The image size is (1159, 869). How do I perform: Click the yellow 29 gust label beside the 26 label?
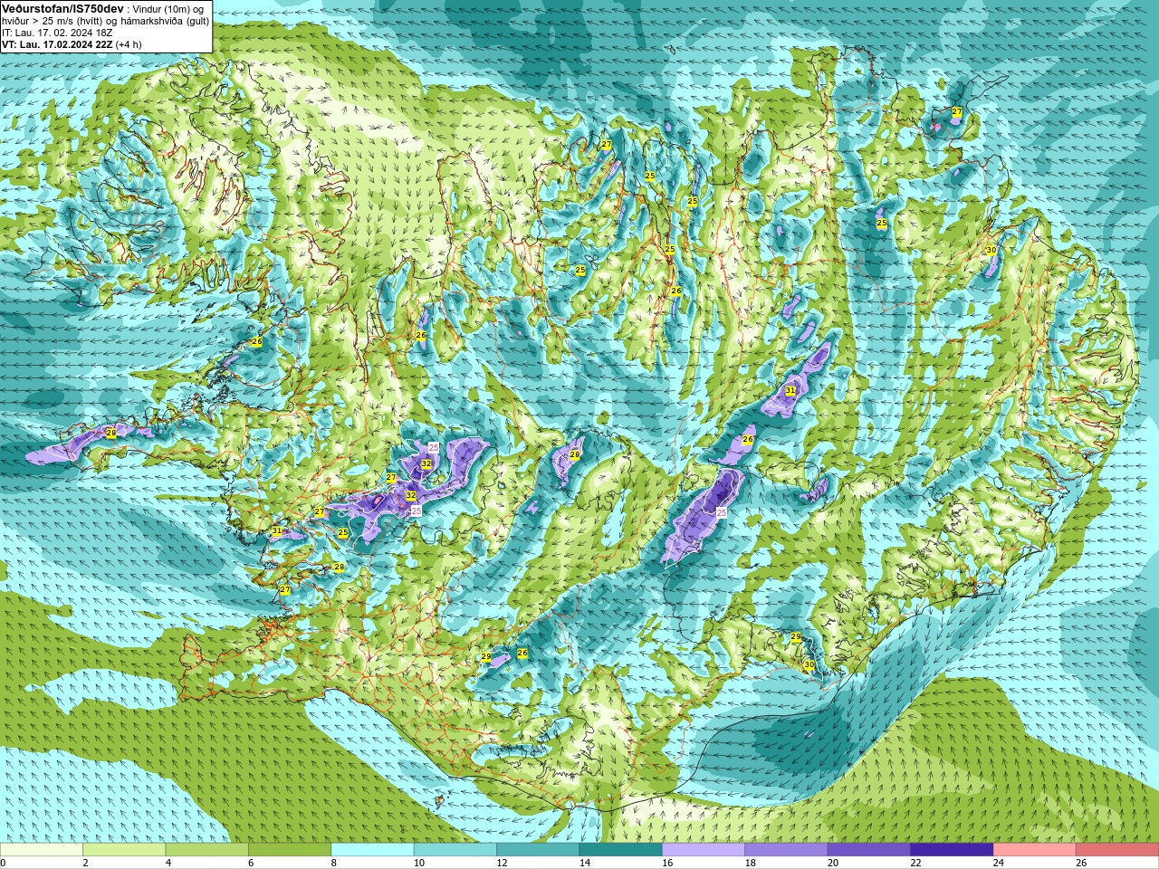486,657
